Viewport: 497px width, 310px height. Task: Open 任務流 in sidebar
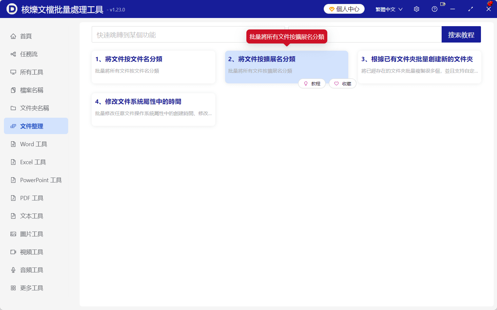[36, 54]
